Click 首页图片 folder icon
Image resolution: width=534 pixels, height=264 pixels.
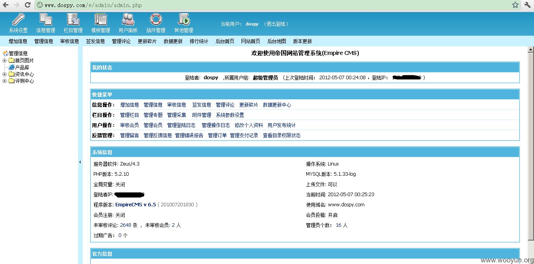coord(11,60)
